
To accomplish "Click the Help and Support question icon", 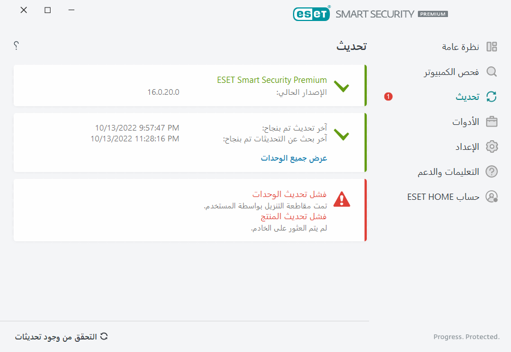I will (492, 171).
